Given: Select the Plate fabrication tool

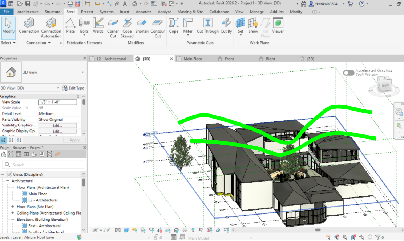Looking at the screenshot, I should click(x=70, y=26).
